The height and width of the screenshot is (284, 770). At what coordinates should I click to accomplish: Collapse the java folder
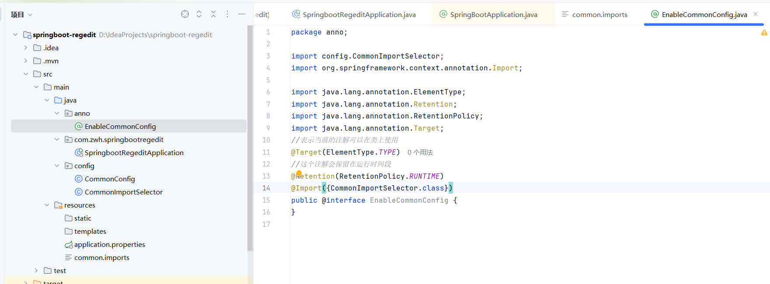point(47,100)
